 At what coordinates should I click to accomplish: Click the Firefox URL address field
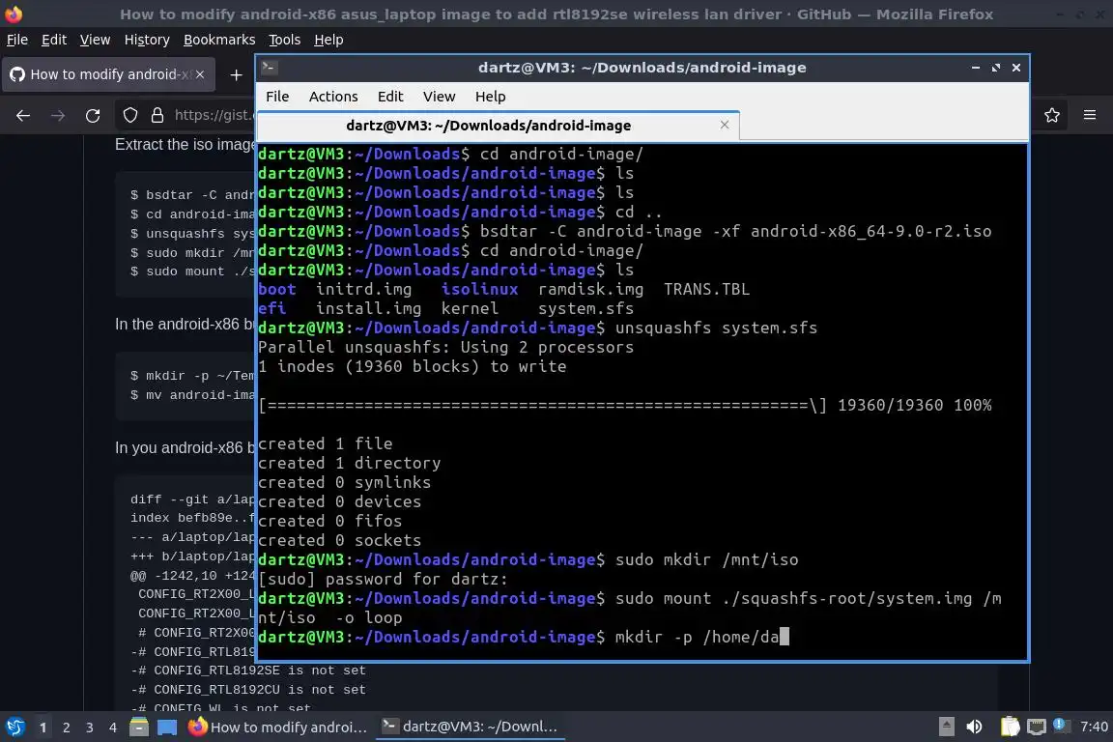213,115
